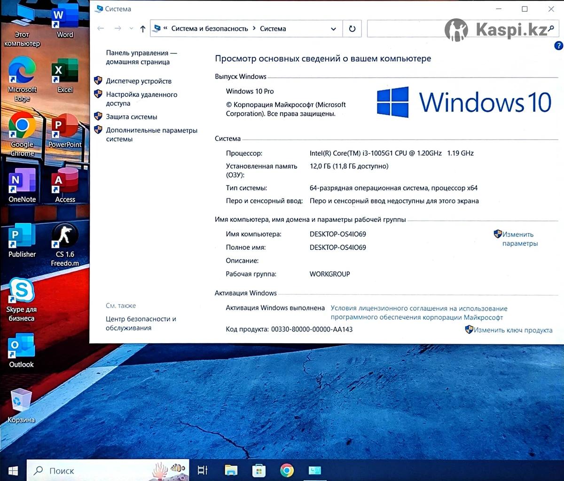Launch Microsoft Edge from the desktop
This screenshot has height=481, width=564.
point(22,79)
